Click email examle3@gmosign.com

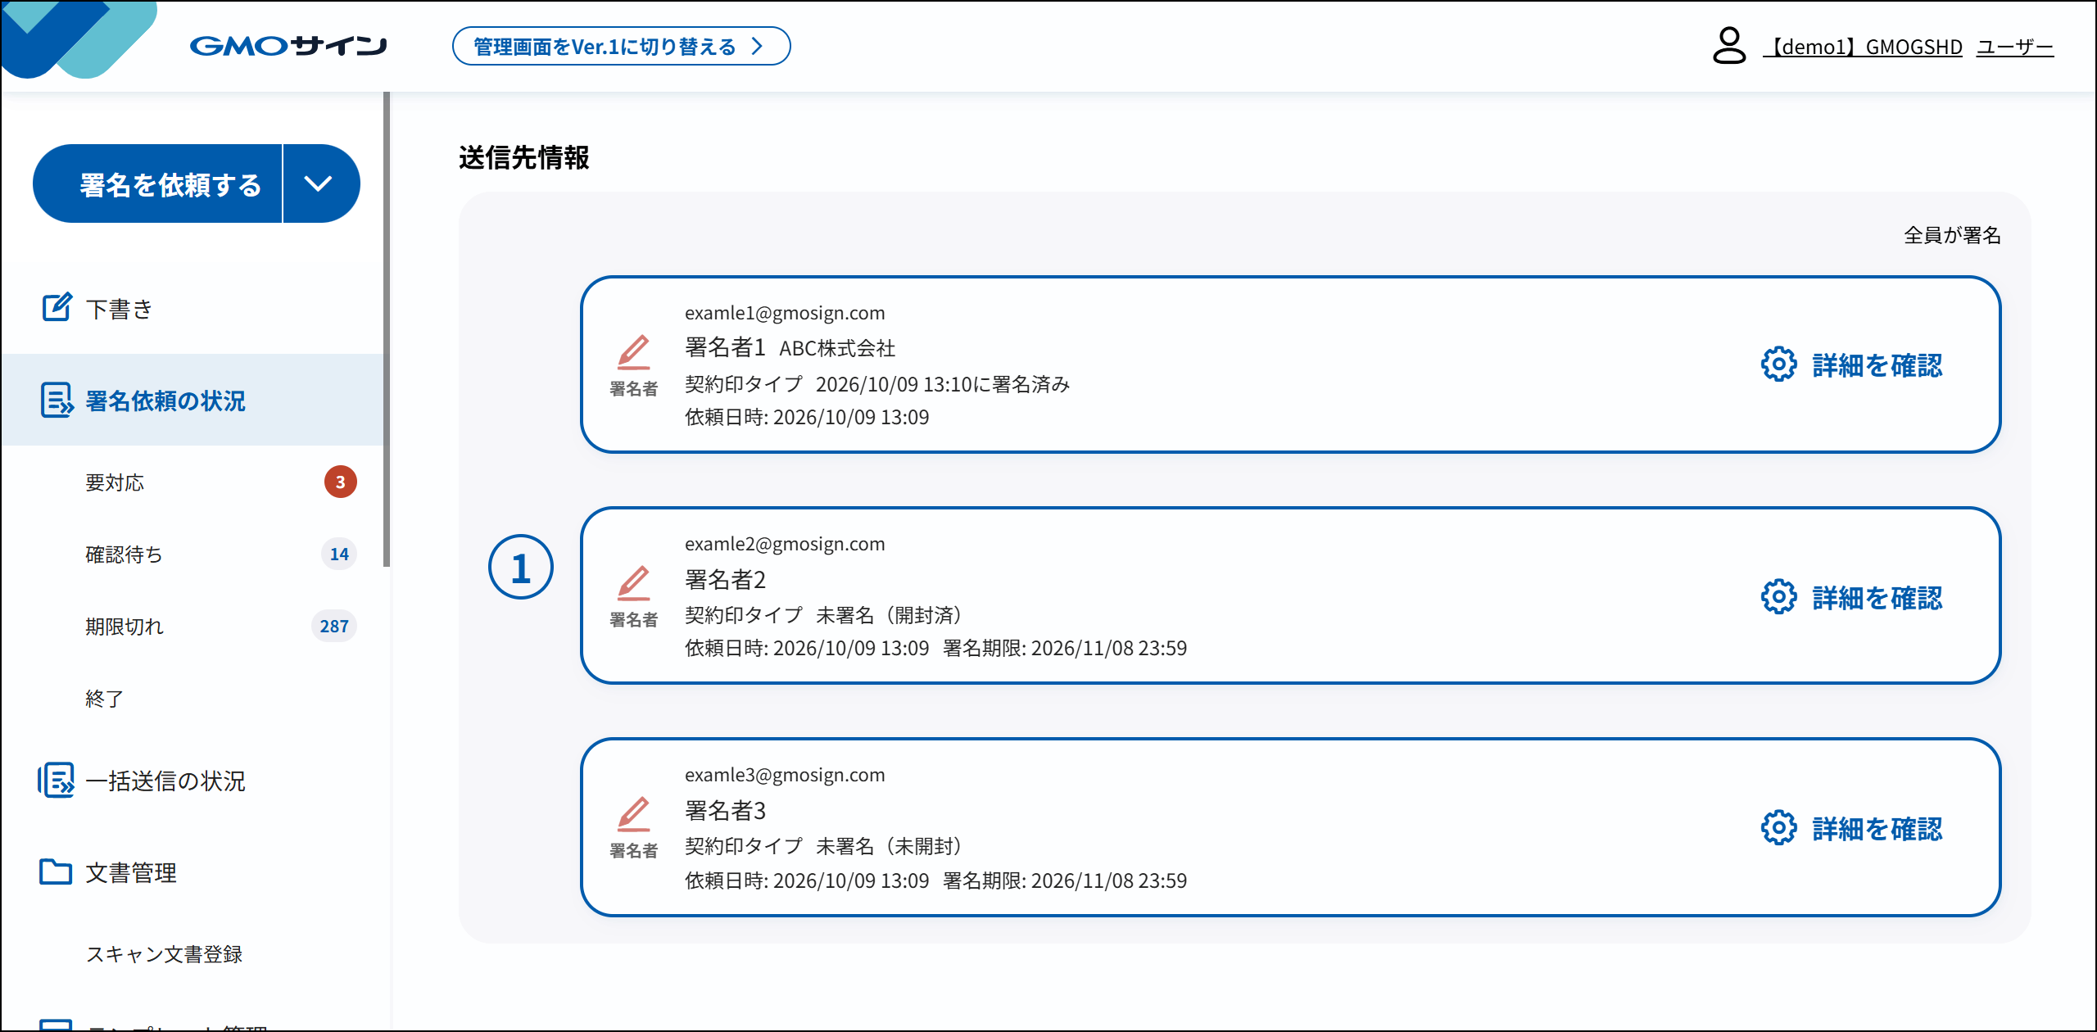[785, 775]
